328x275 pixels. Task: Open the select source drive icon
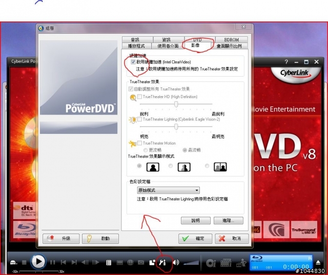point(13,263)
